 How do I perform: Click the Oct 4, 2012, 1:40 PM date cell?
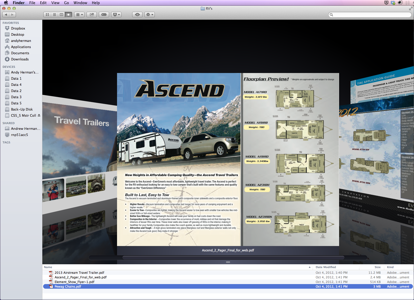tap(332, 273)
